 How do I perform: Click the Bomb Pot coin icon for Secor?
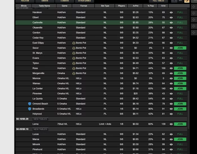coord(74,48)
